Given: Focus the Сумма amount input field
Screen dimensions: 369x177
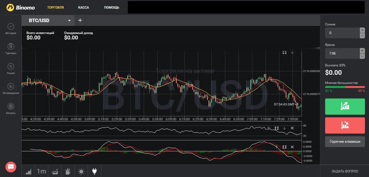Looking at the screenshot, I should pos(342,33).
